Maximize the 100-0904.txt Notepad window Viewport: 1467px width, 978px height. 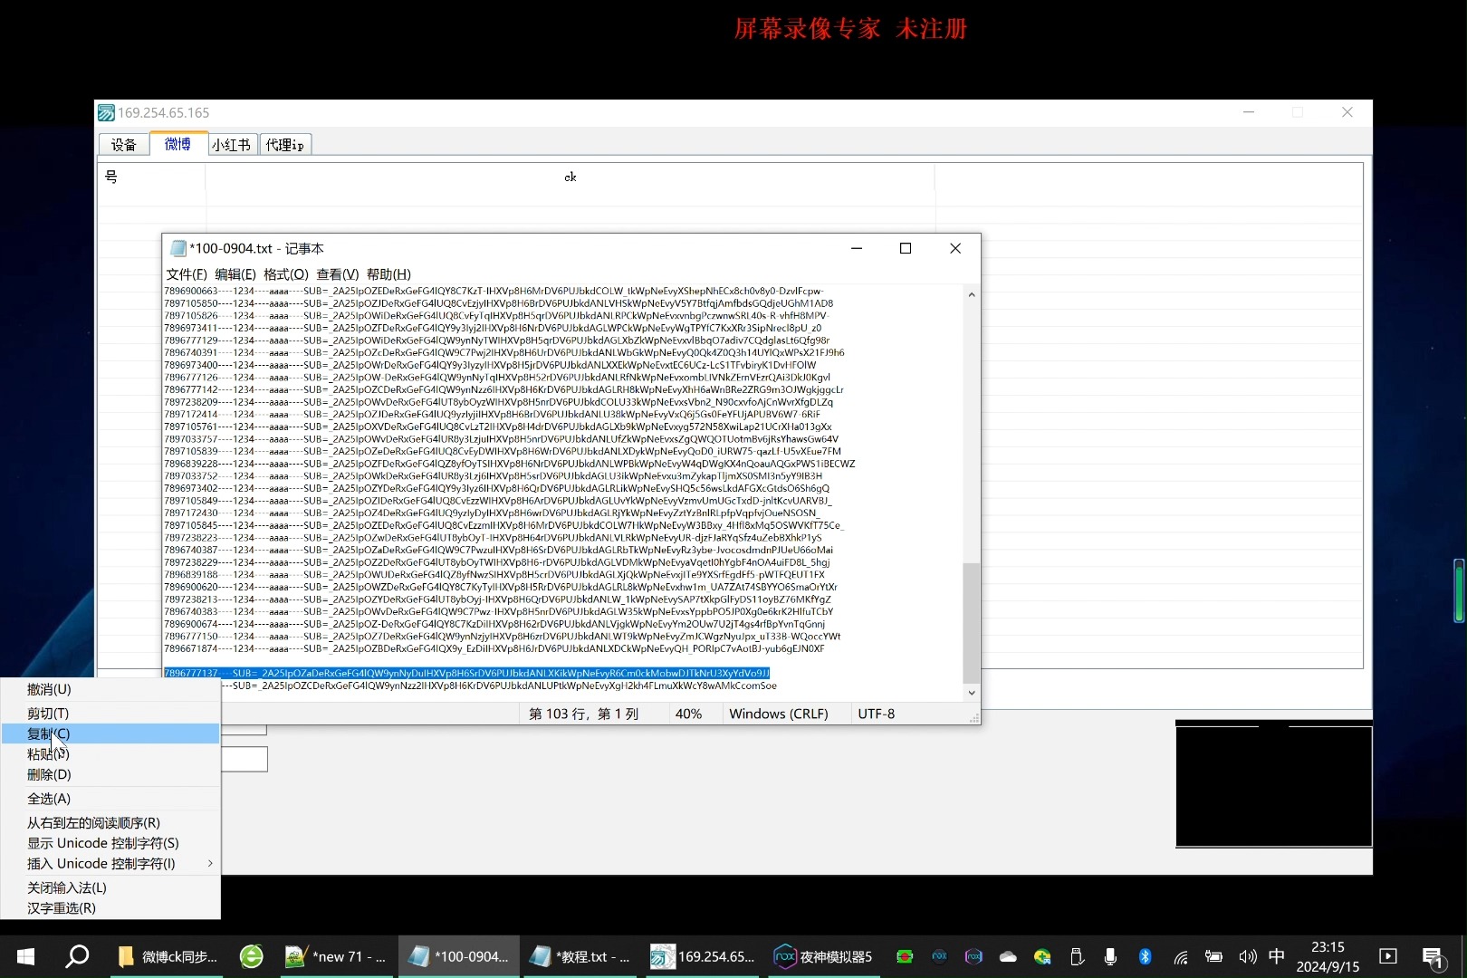[x=906, y=248]
